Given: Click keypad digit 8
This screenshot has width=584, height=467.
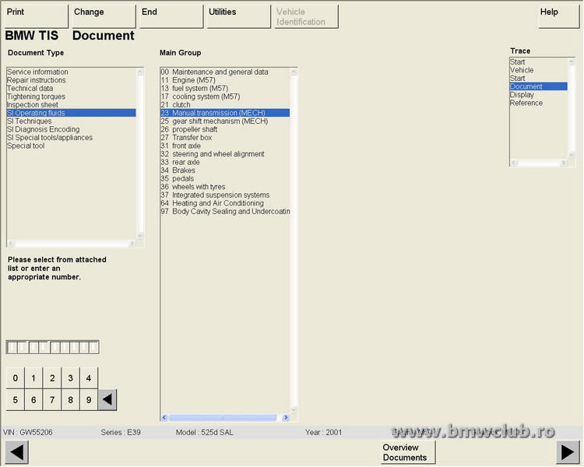Looking at the screenshot, I should [x=70, y=399].
